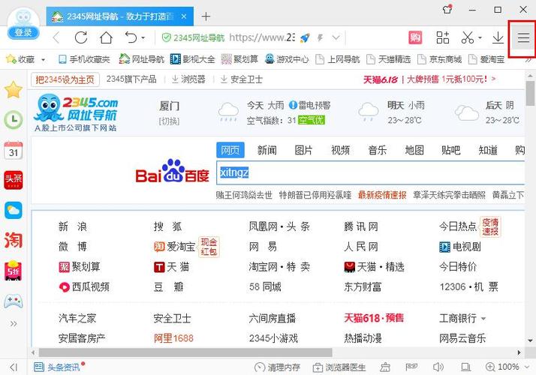
Task: Click the undo restore-tab icon
Action: point(131,37)
